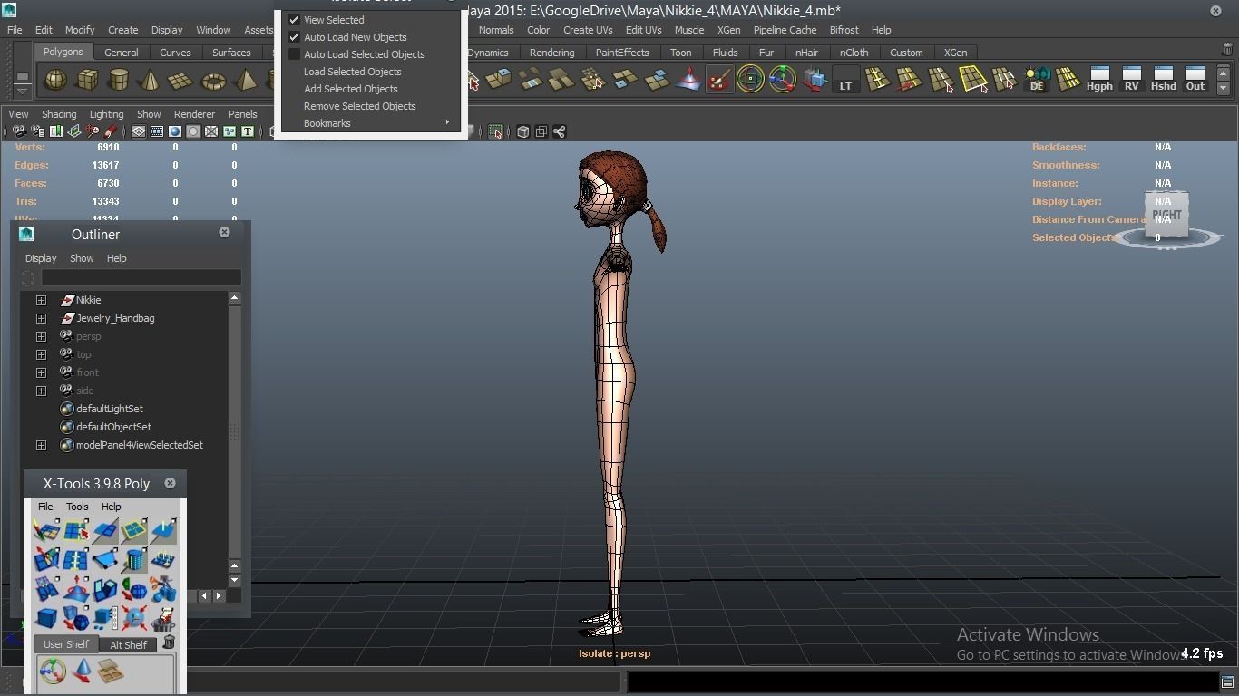Open the Shading panel menu
1239x696 pixels.
pos(59,114)
